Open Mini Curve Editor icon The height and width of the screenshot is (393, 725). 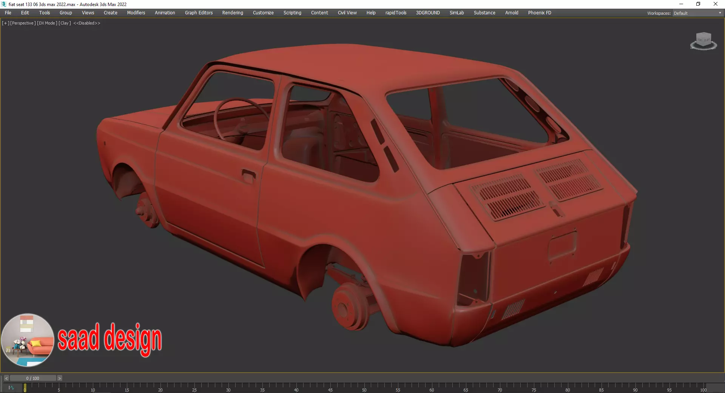click(11, 387)
